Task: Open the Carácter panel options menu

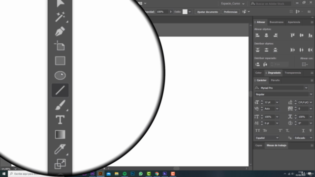Action: click(312, 80)
